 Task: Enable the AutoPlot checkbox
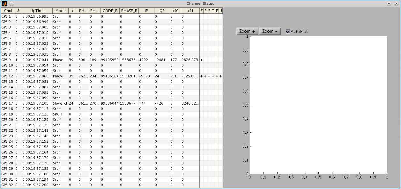pos(288,31)
